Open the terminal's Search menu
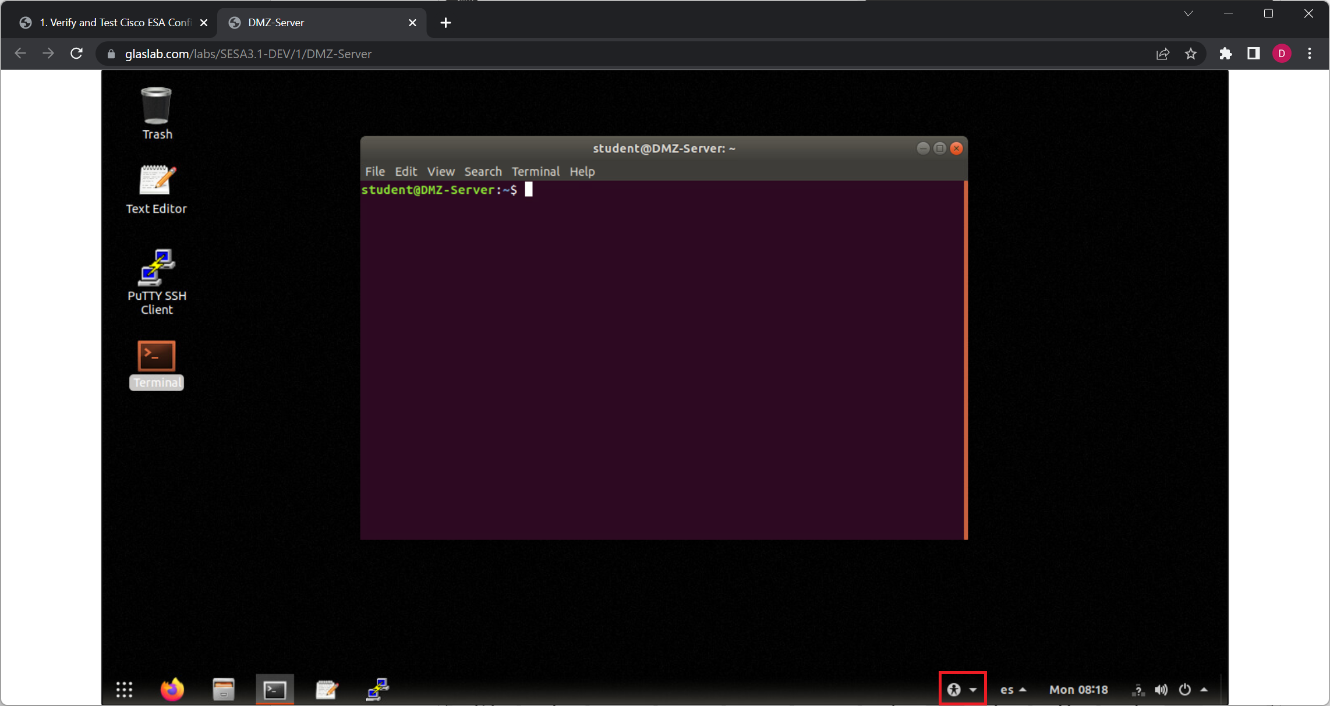The height and width of the screenshot is (706, 1330). click(482, 171)
